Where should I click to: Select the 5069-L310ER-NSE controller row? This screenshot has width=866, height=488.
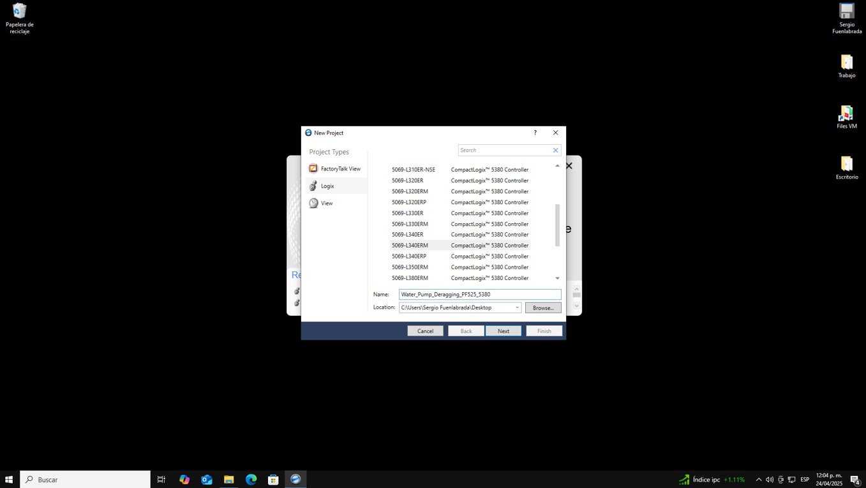tap(460, 170)
